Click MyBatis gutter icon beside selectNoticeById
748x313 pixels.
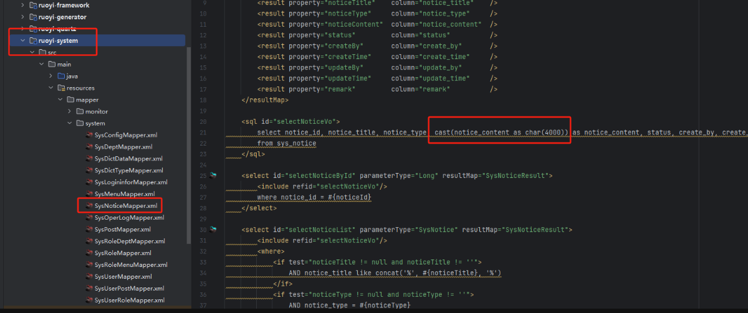pyautogui.click(x=213, y=175)
